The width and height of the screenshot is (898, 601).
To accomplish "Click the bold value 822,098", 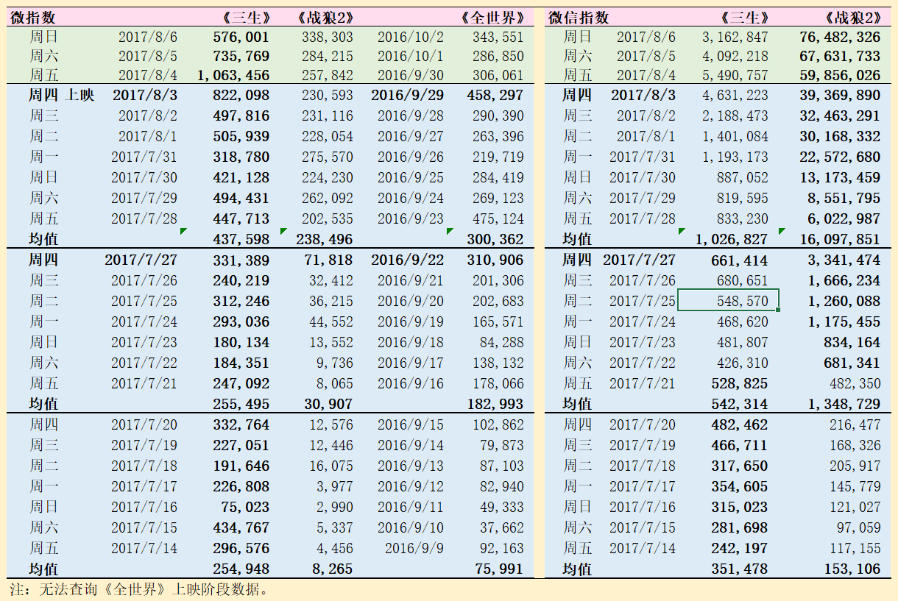I will click(241, 95).
